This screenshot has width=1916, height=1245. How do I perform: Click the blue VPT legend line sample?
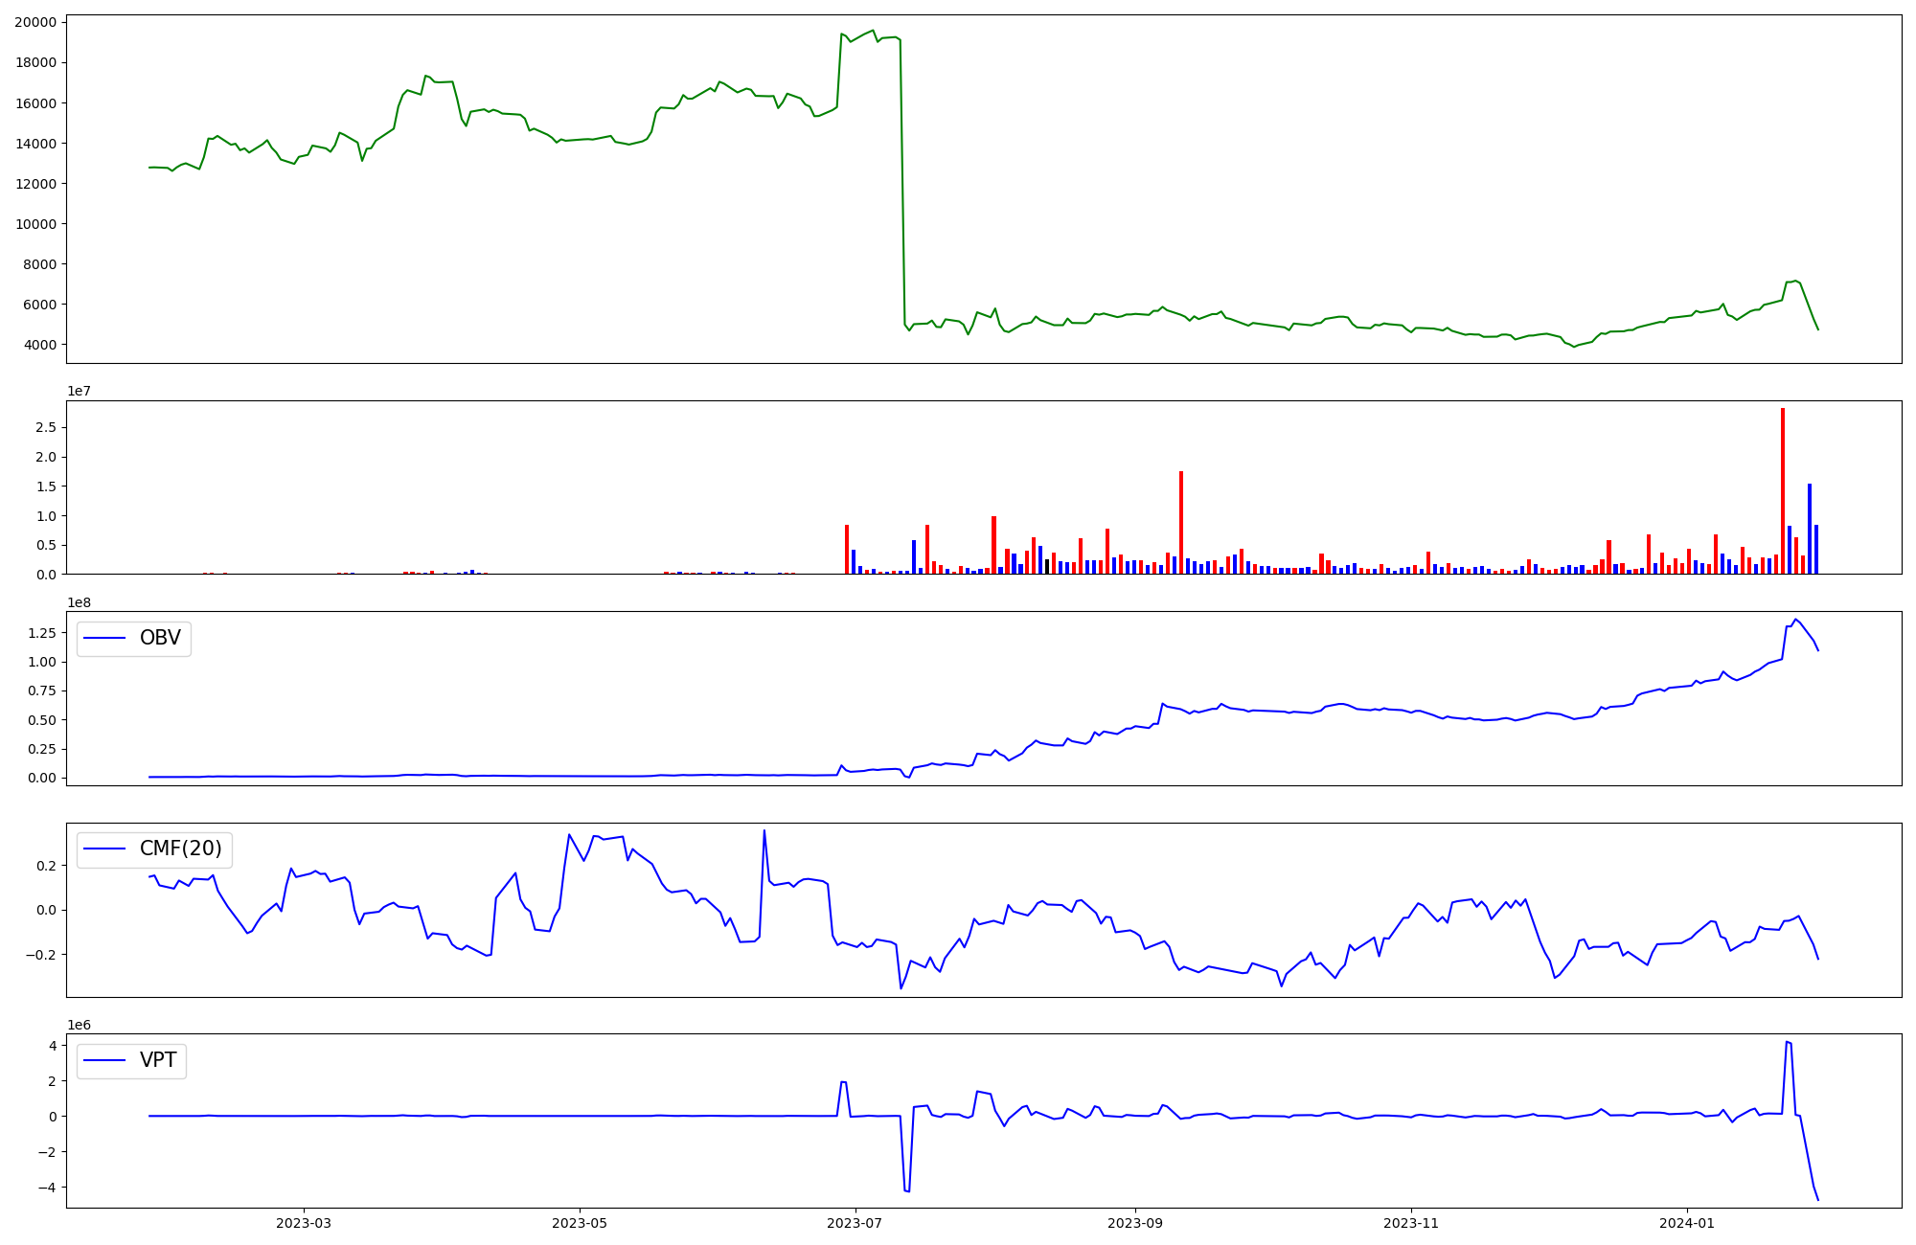click(x=104, y=1060)
